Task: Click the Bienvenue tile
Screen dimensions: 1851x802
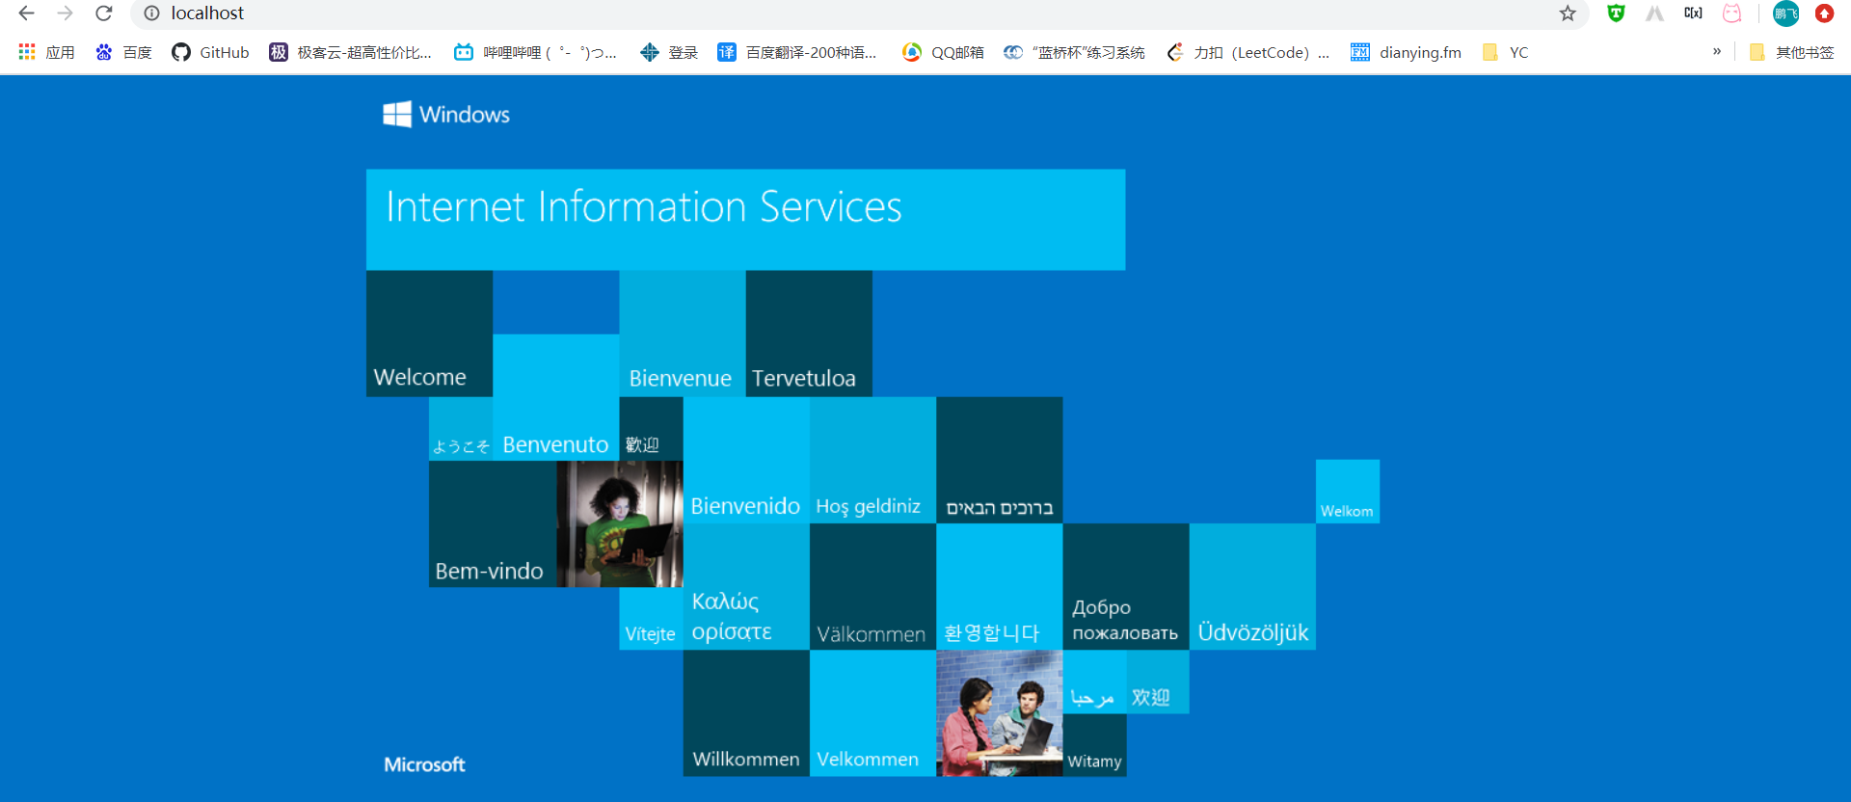Action: 682,334
